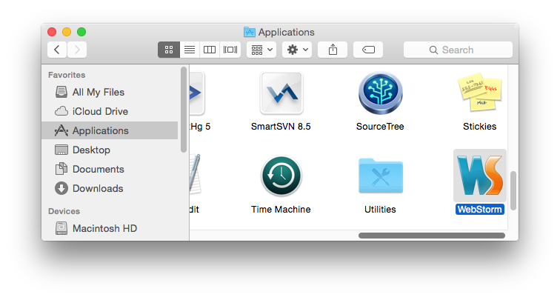Click the Applications folder icon in title bar
The image size is (560, 300).
pos(250,32)
